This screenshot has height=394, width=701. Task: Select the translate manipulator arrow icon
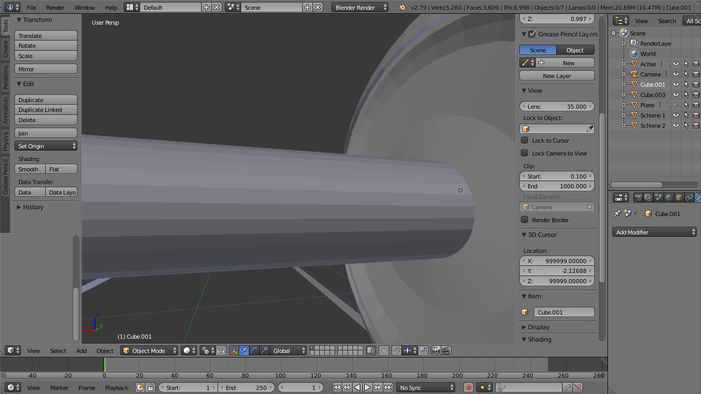(244, 351)
